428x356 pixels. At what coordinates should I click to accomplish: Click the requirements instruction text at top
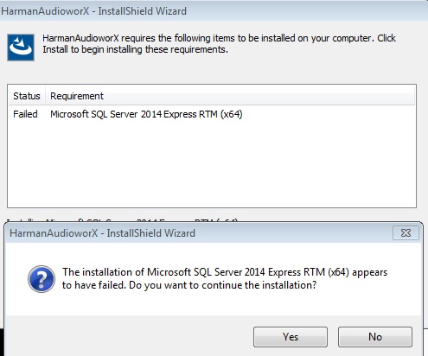219,44
